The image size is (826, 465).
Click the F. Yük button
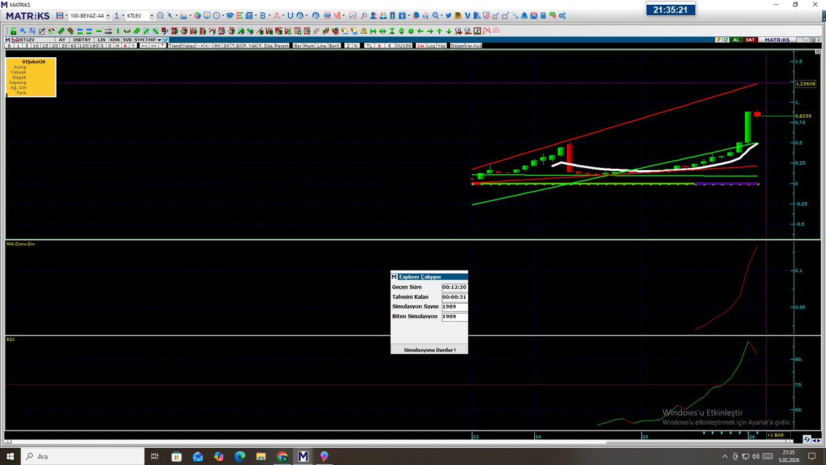click(x=251, y=45)
